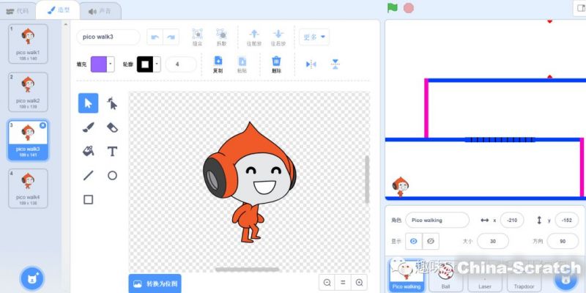
Task: Select the Eraser tool
Action: (112, 127)
